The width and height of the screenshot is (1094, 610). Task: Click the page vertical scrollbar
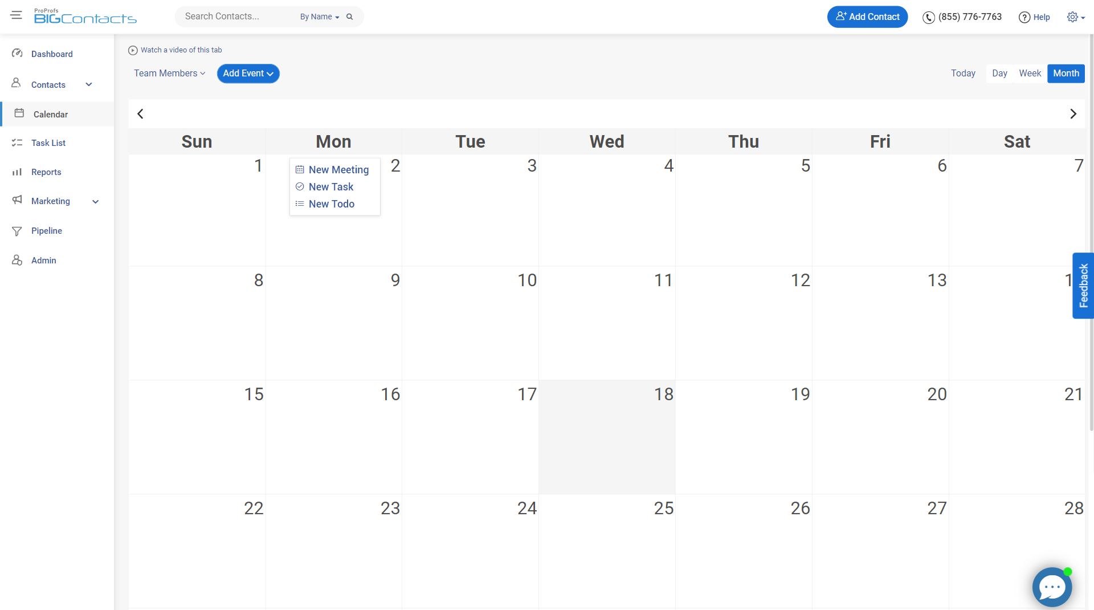point(1091,234)
